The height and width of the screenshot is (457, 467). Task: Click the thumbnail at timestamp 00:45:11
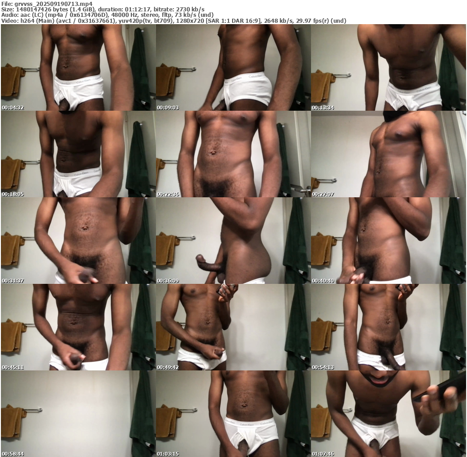click(78, 327)
